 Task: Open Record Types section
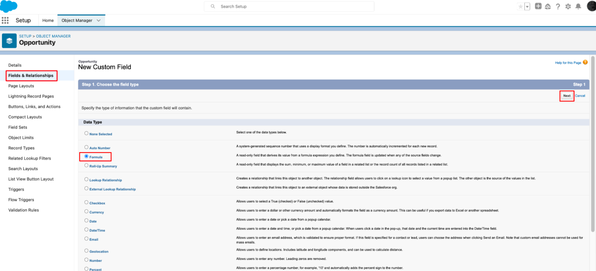click(21, 148)
